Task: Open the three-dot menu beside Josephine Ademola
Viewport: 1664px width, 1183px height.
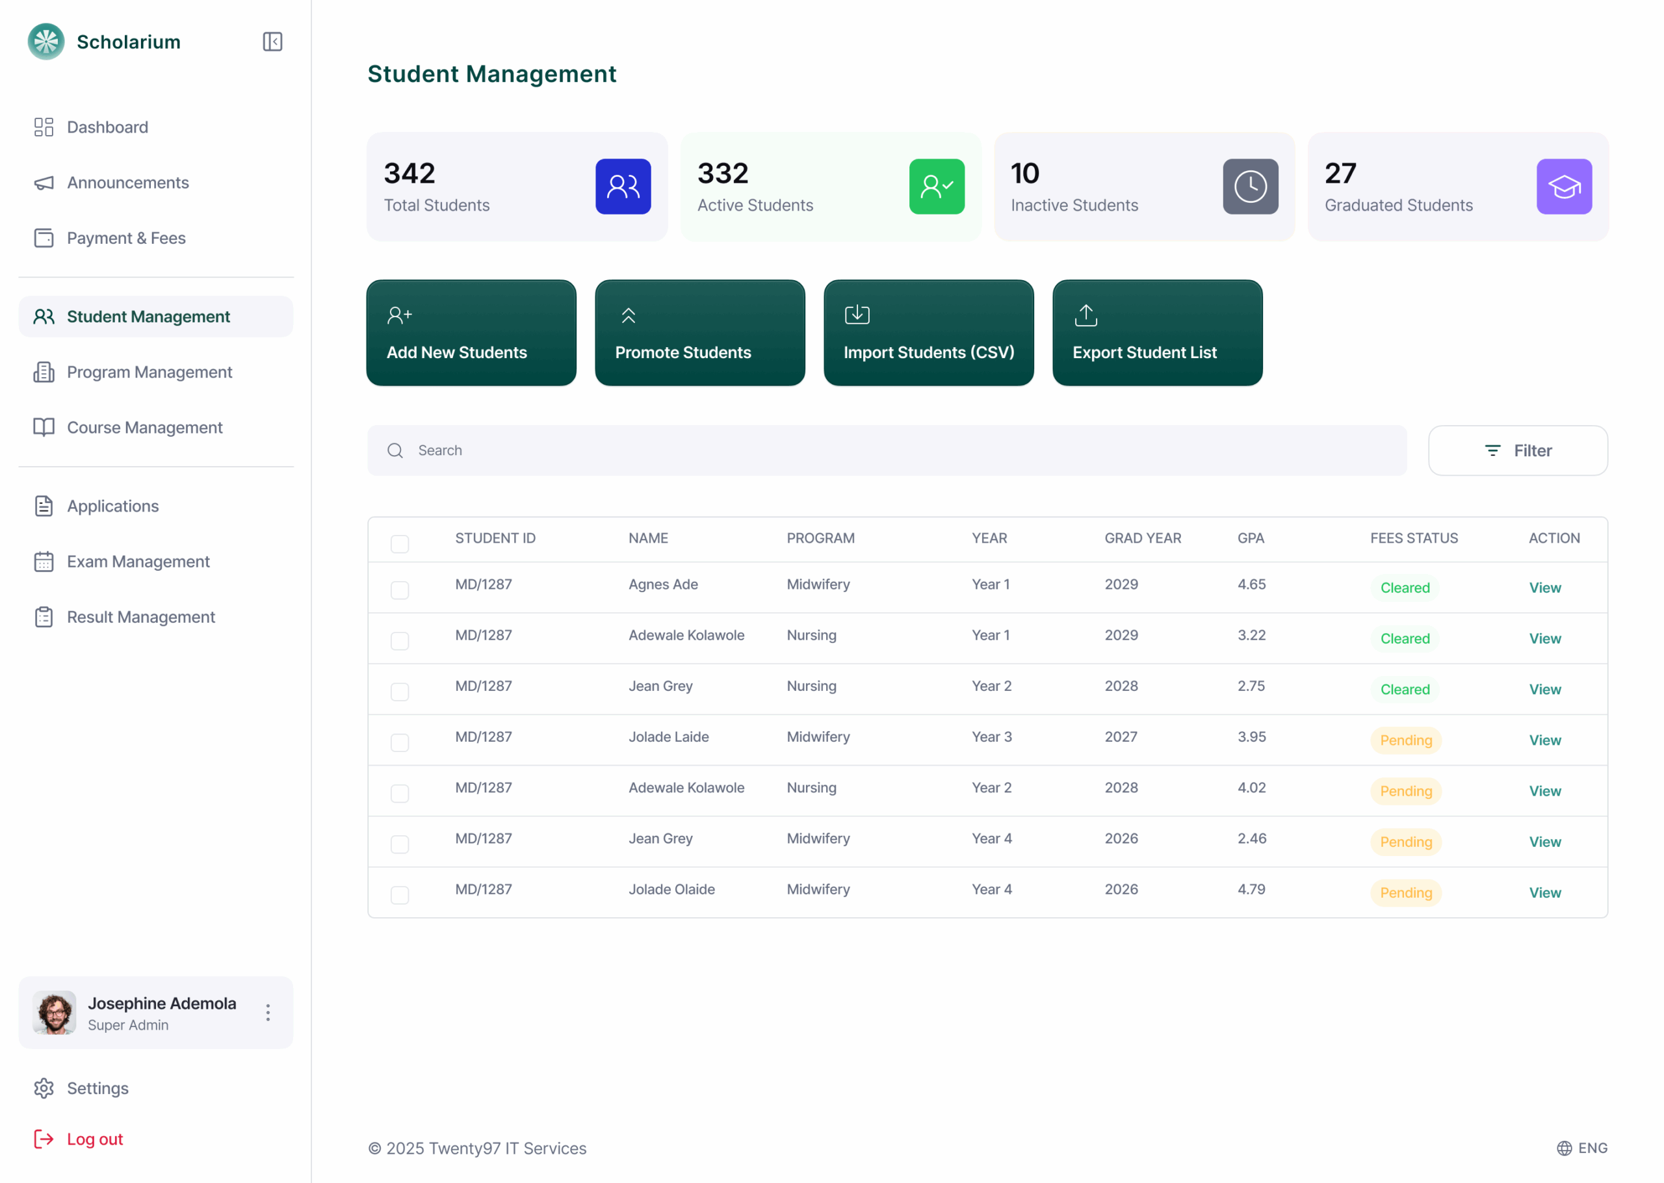Action: pyautogui.click(x=268, y=1013)
